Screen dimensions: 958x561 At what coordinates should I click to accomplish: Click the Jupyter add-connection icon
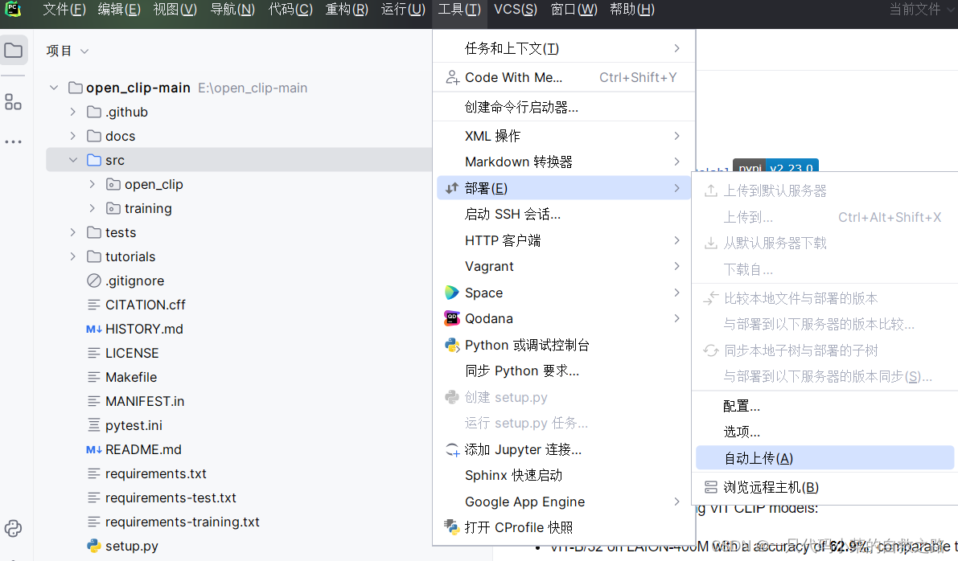452,450
